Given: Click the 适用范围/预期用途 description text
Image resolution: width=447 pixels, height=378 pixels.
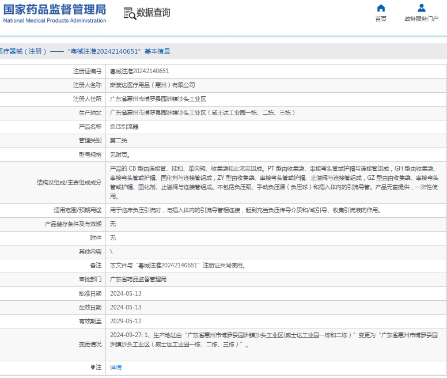Looking at the screenshot, I should click(x=246, y=210).
